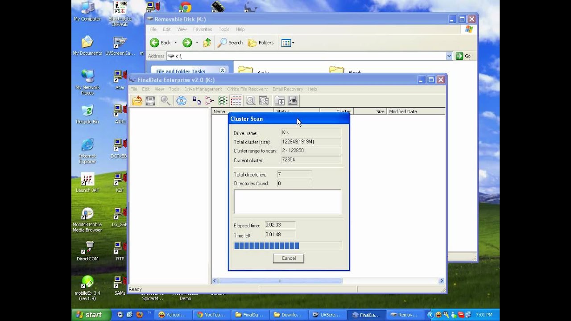This screenshot has height=321, width=571.
Task: Open the Favorites menu in Explorer
Action: 202,29
